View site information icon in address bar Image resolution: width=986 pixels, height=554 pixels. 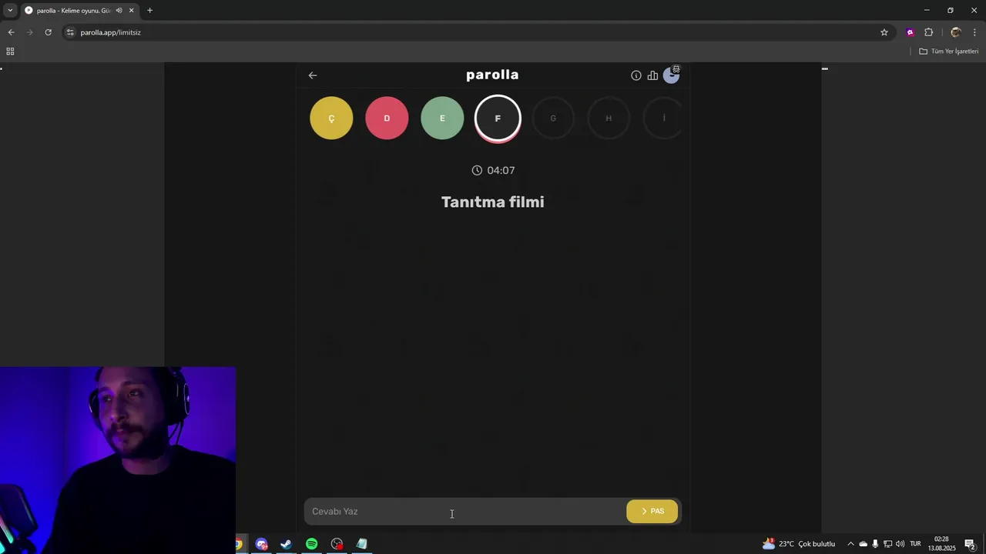[x=70, y=32]
